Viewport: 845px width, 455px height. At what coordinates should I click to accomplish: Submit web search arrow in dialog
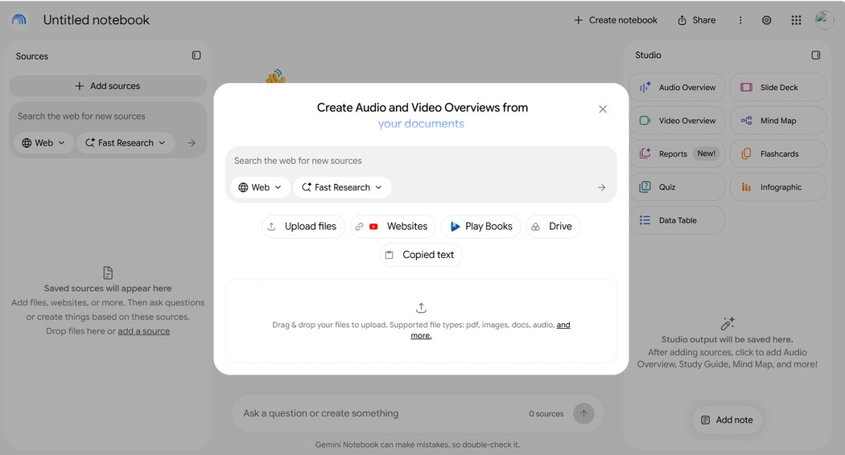[601, 187]
